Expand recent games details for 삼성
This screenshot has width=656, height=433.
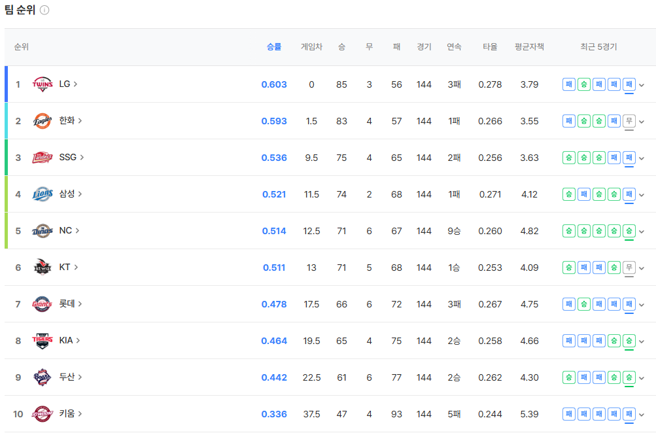642,195
